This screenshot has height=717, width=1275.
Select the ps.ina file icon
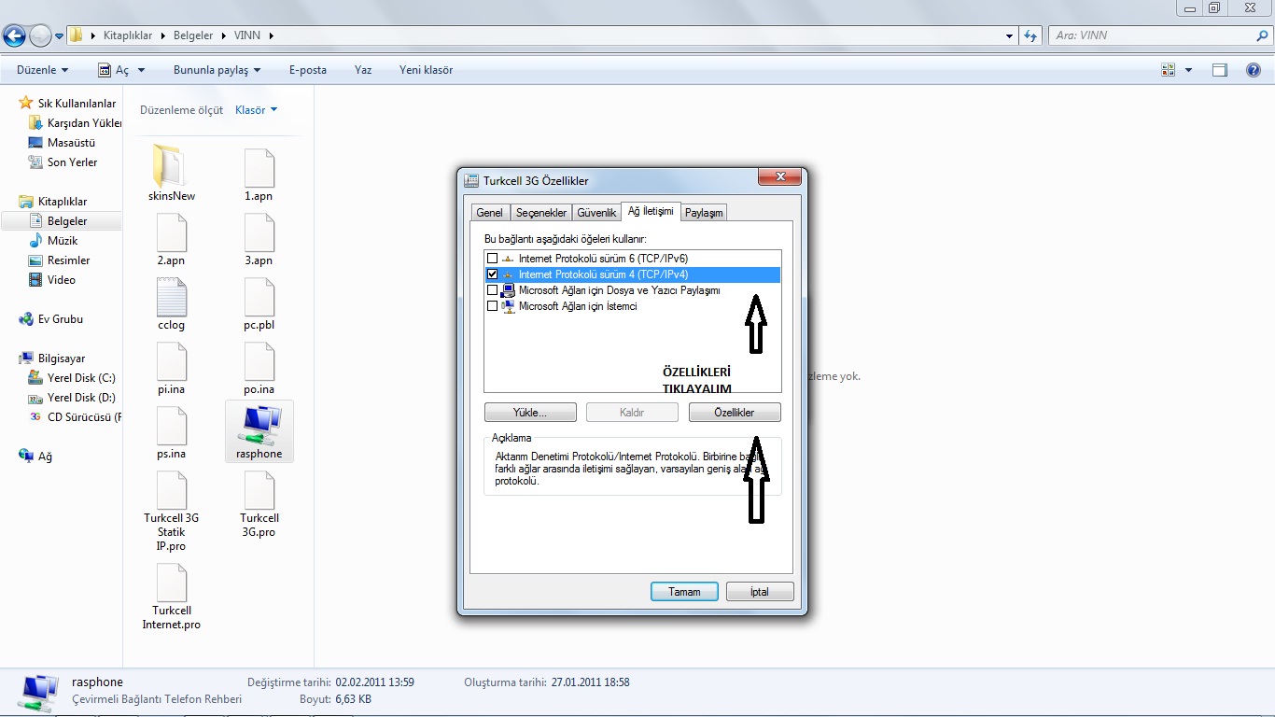(171, 426)
